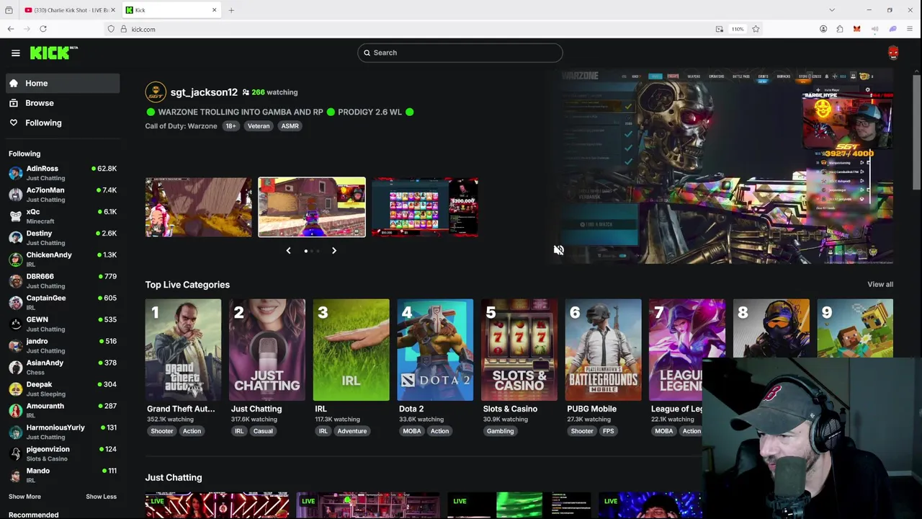The height and width of the screenshot is (519, 922).
Task: Open the Grand Theft Auto category card
Action: (x=183, y=350)
